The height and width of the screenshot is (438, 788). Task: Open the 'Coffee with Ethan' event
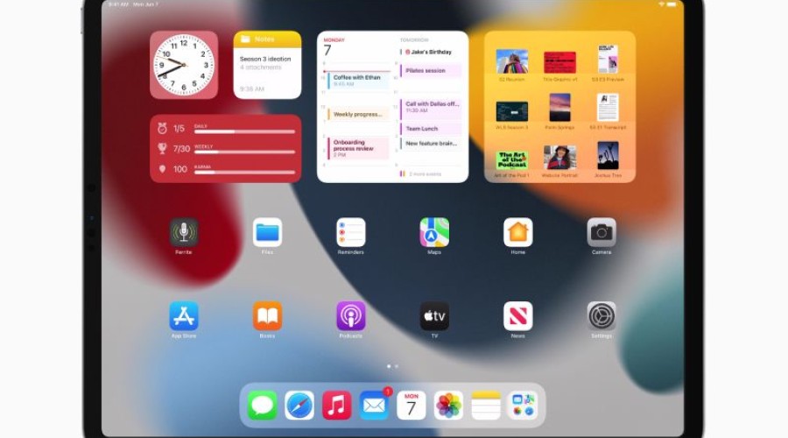pos(358,81)
